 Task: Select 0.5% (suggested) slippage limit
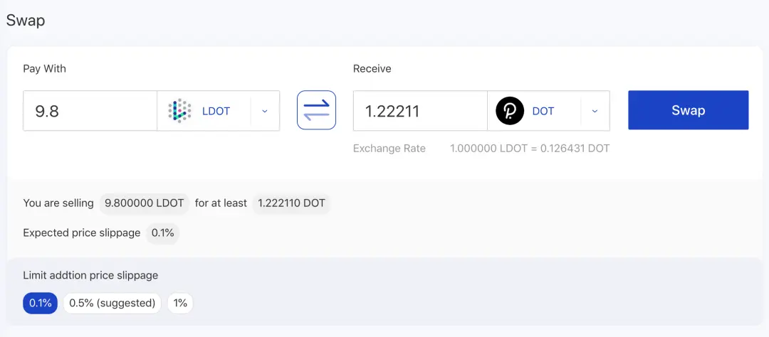[x=113, y=303]
